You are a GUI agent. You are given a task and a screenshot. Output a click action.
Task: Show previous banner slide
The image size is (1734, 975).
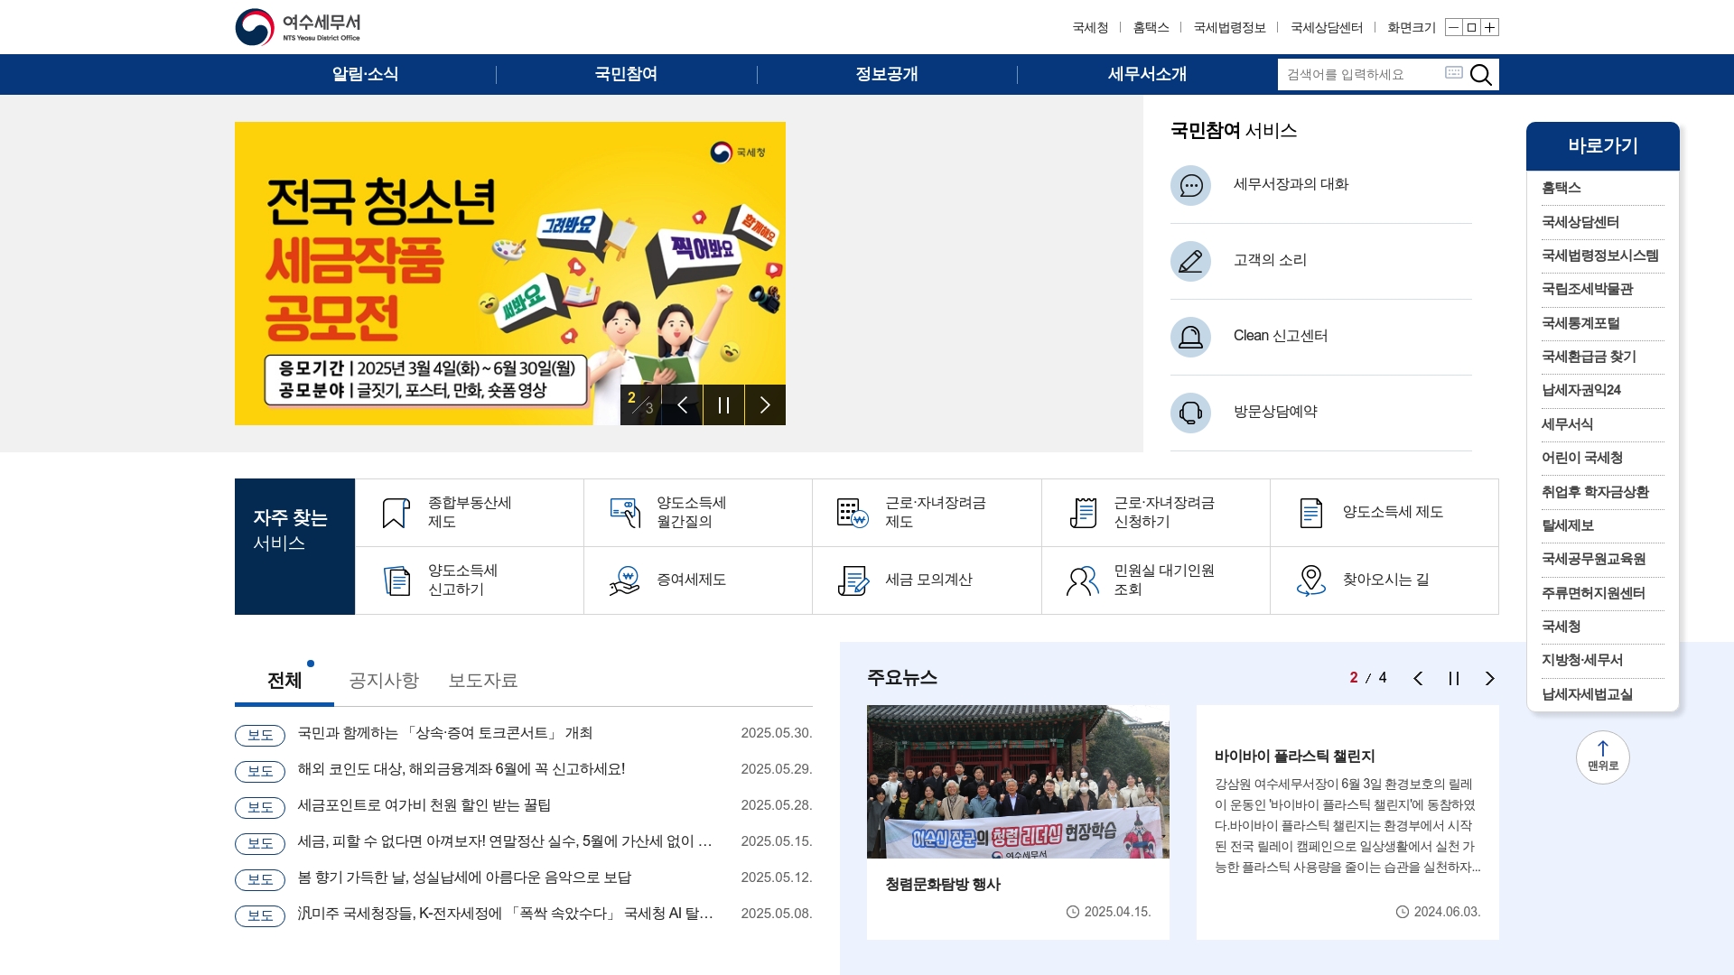[683, 404]
